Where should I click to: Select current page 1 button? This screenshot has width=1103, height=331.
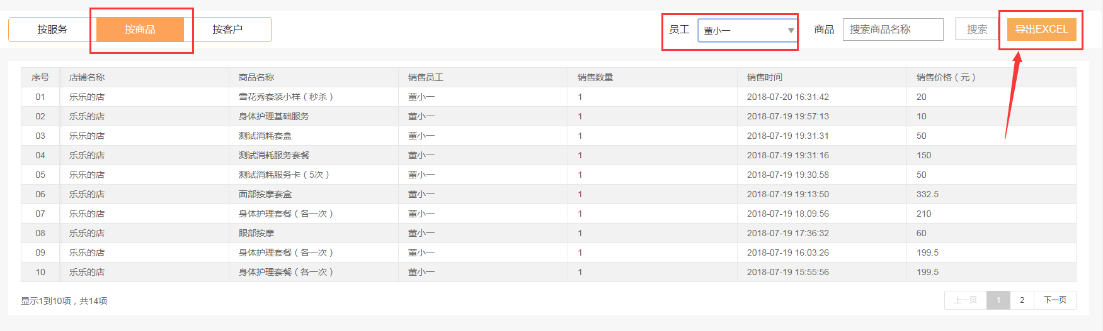pyautogui.click(x=998, y=300)
